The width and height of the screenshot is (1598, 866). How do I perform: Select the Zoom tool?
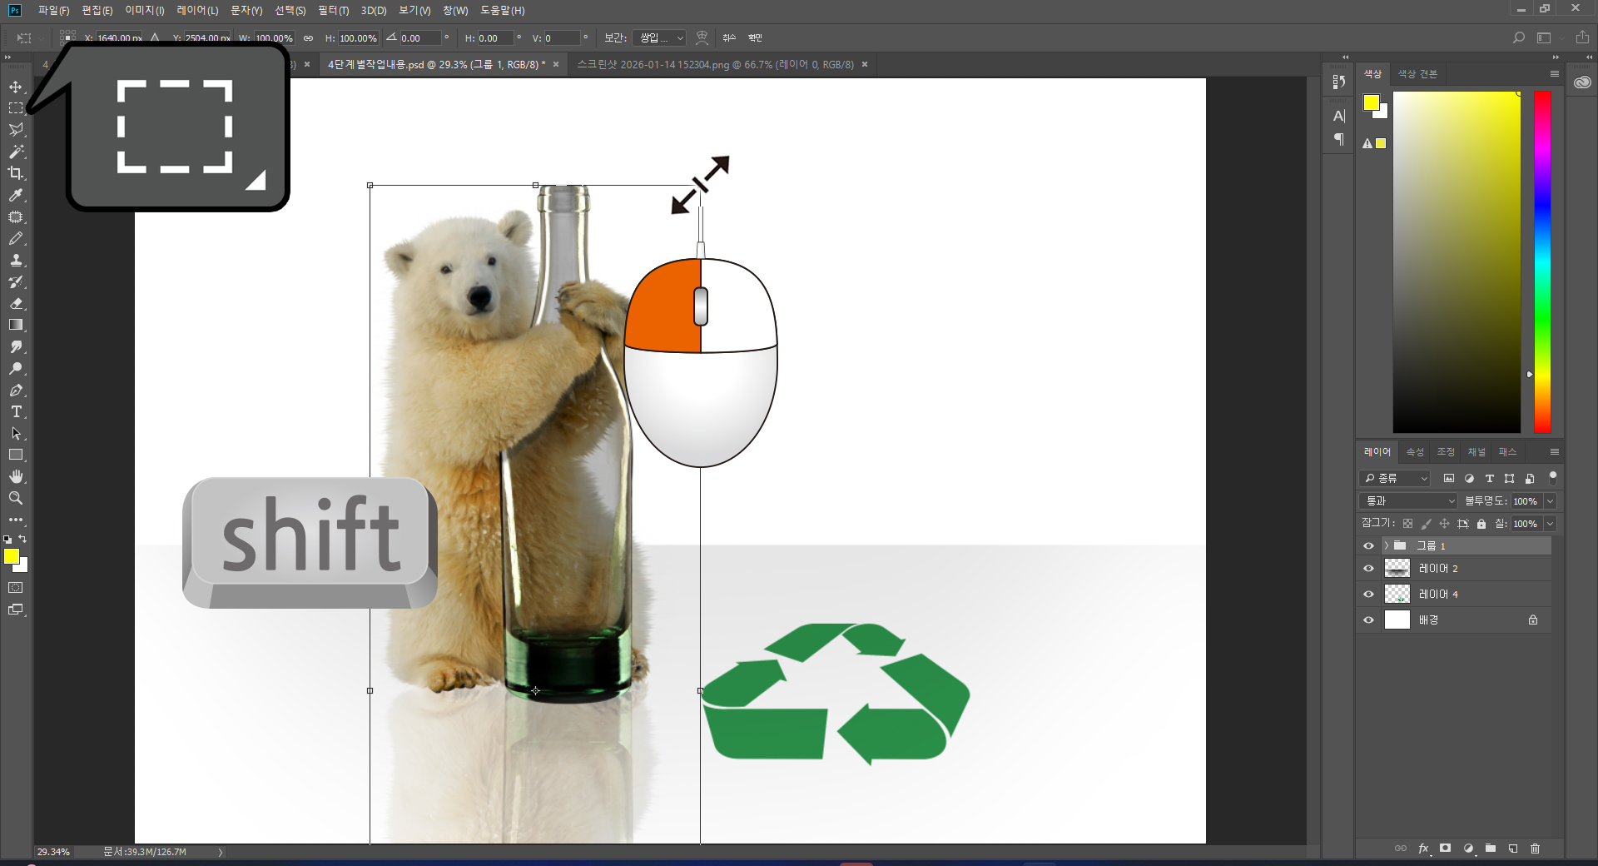(16, 498)
